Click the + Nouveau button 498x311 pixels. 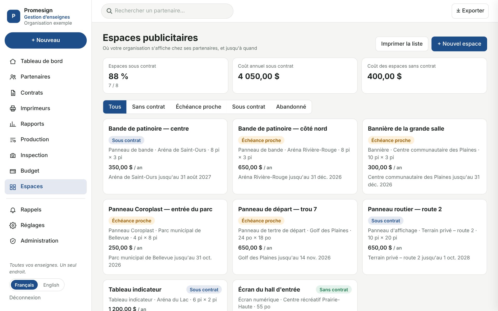pos(46,40)
